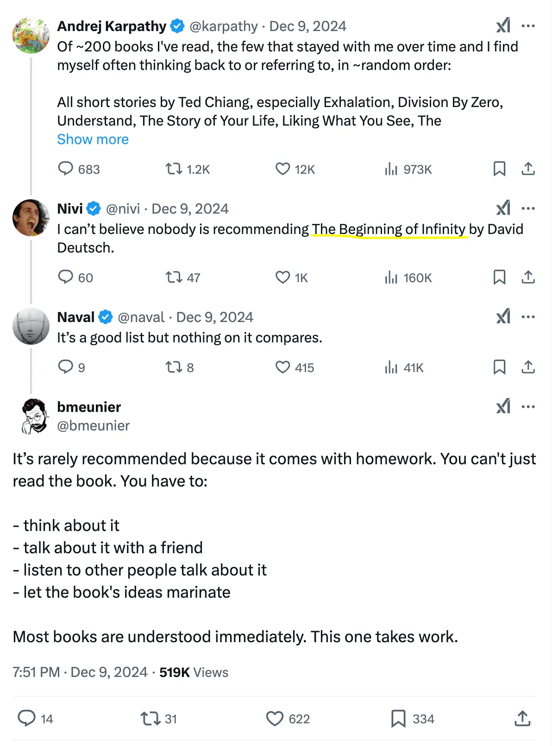Open Grok icon on Karpathy's post

(x=503, y=25)
